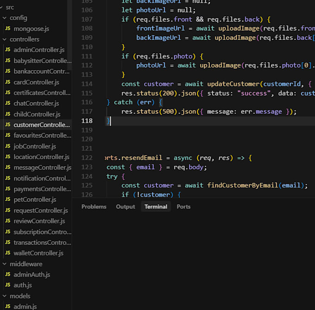This screenshot has width=315, height=310.
Task: Open adminController.js file
Action: (x=39, y=50)
